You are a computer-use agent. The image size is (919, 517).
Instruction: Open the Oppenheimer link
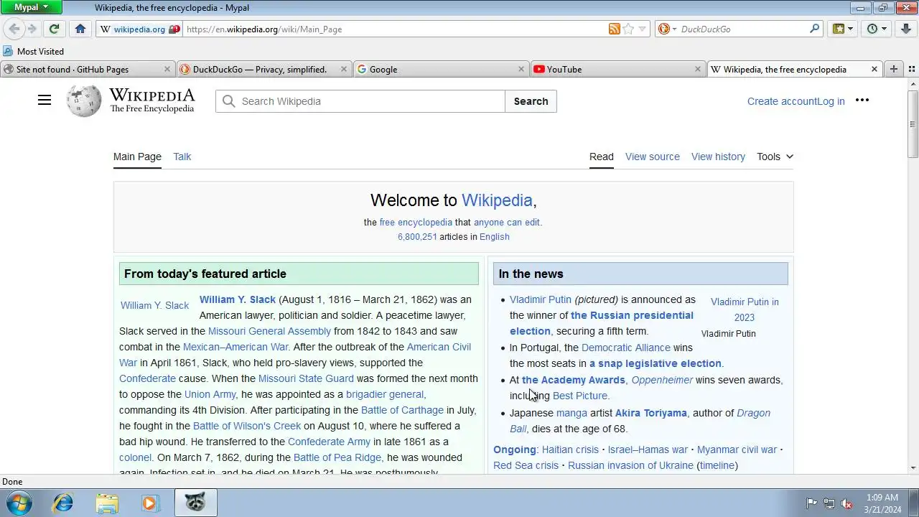[662, 380]
